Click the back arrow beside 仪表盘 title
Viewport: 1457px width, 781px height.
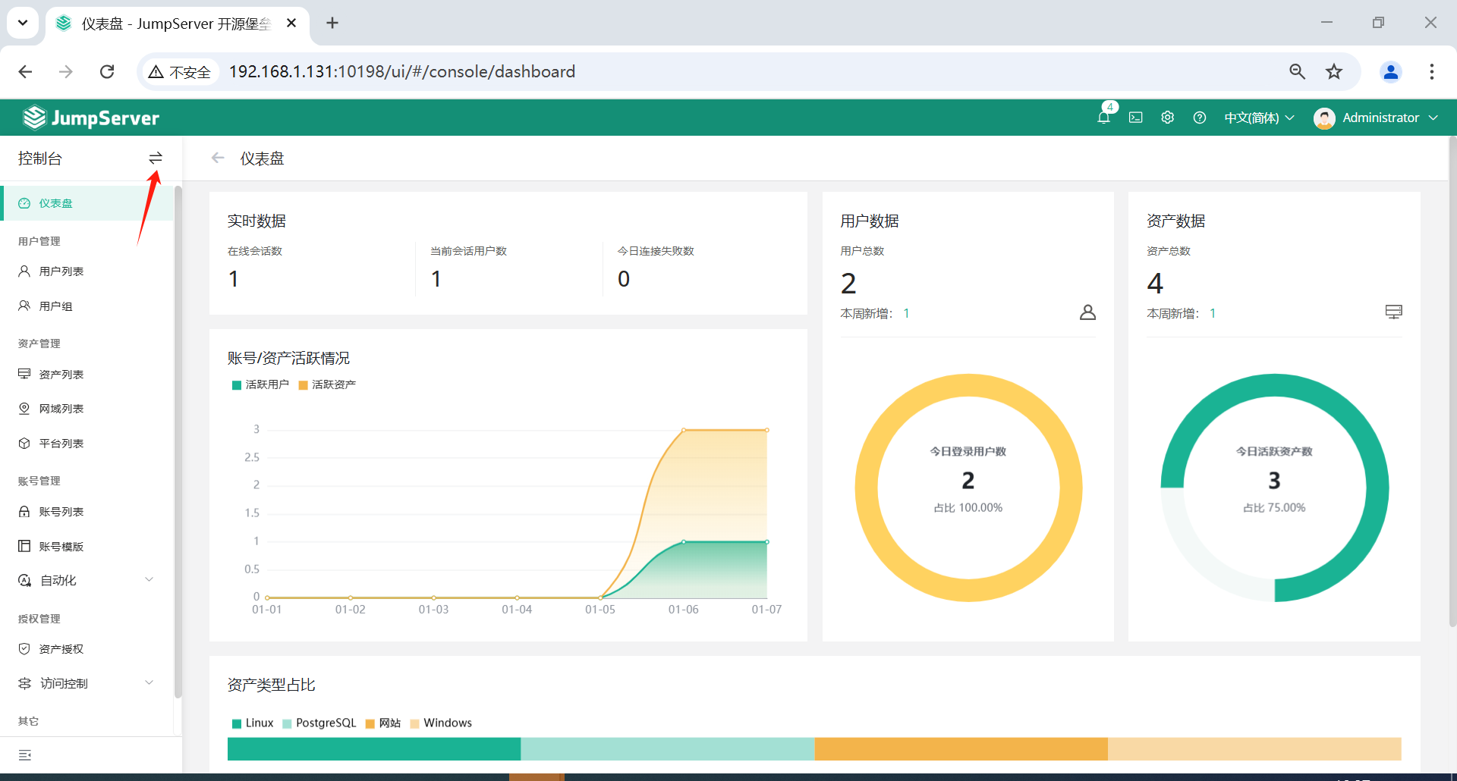click(218, 158)
